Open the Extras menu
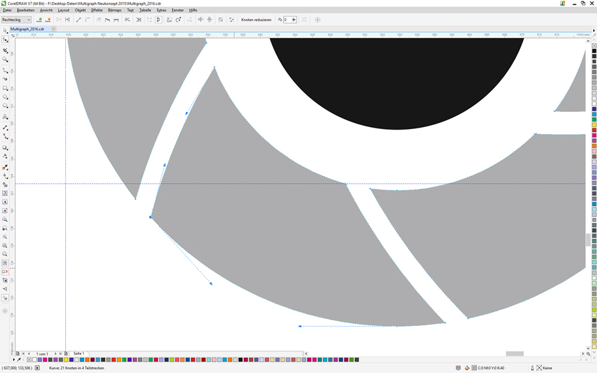The width and height of the screenshot is (597, 373). 161,10
